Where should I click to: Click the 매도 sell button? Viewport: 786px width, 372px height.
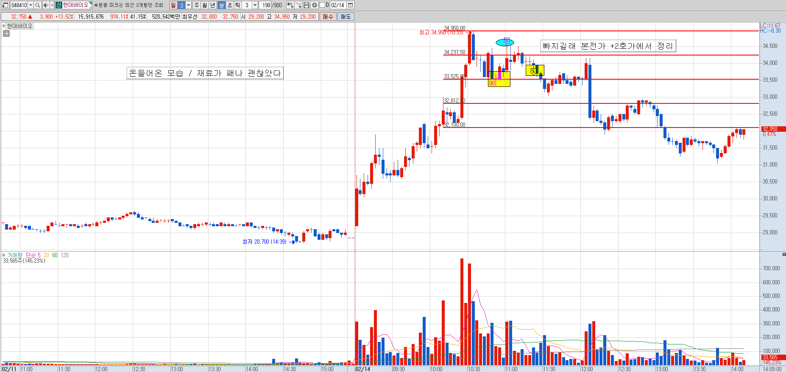click(346, 17)
